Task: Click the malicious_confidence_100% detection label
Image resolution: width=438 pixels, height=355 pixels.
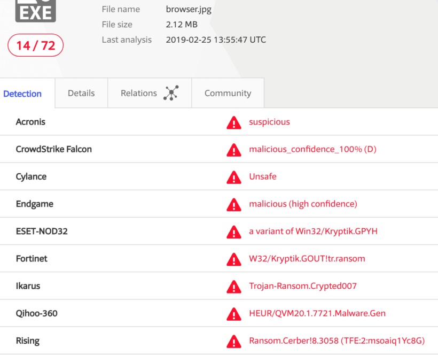Action: click(312, 149)
